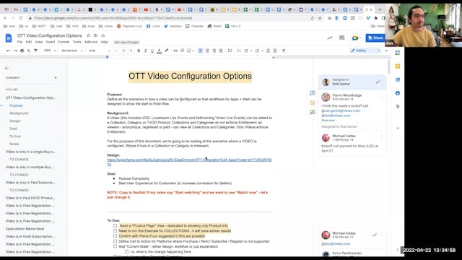The image size is (462, 260).
Task: Open the Normal text style dropdown
Action: (x=71, y=51)
